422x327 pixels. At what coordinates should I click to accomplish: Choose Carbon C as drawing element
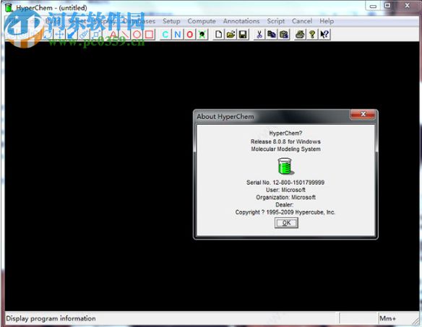coord(165,35)
